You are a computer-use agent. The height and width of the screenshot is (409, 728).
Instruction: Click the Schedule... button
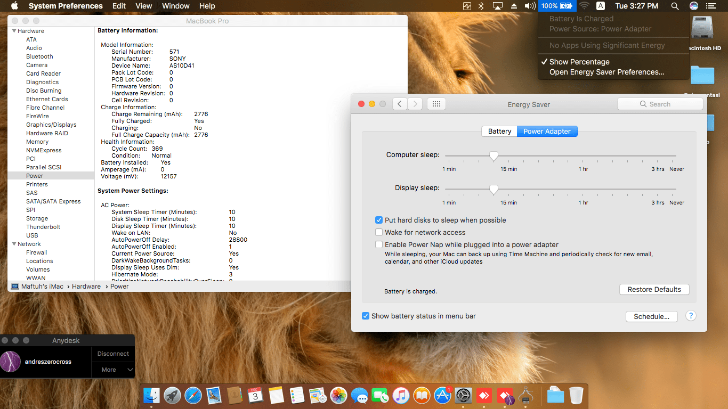click(x=651, y=316)
